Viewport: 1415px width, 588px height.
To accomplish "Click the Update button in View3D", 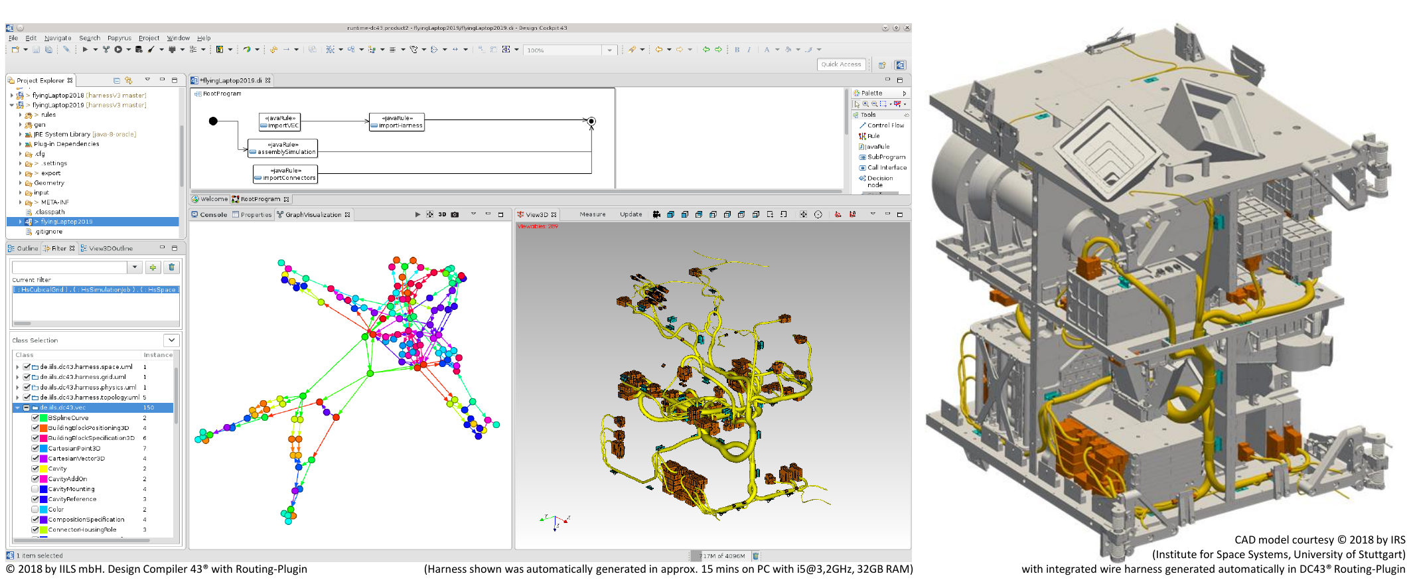I will click(631, 214).
